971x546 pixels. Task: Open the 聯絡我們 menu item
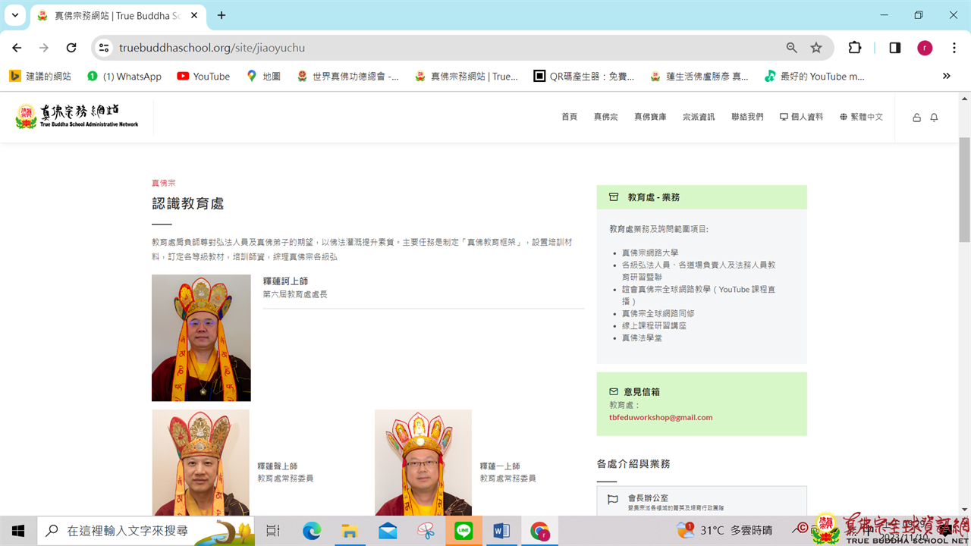click(747, 118)
